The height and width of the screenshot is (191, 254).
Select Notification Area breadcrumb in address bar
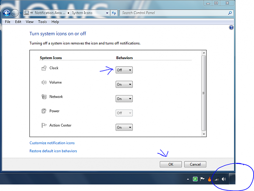point(50,13)
